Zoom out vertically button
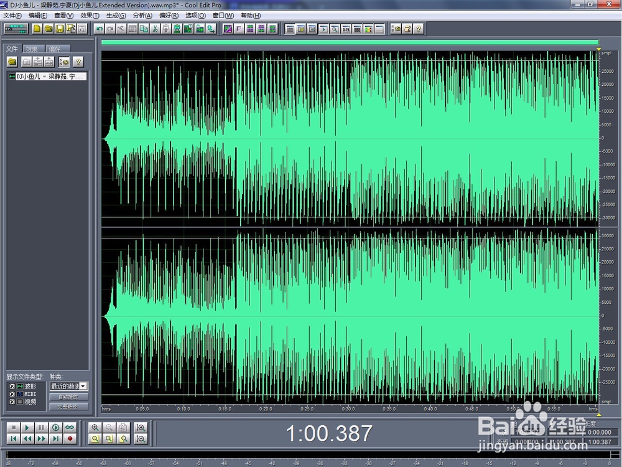This screenshot has width=622, height=467. coord(141,438)
